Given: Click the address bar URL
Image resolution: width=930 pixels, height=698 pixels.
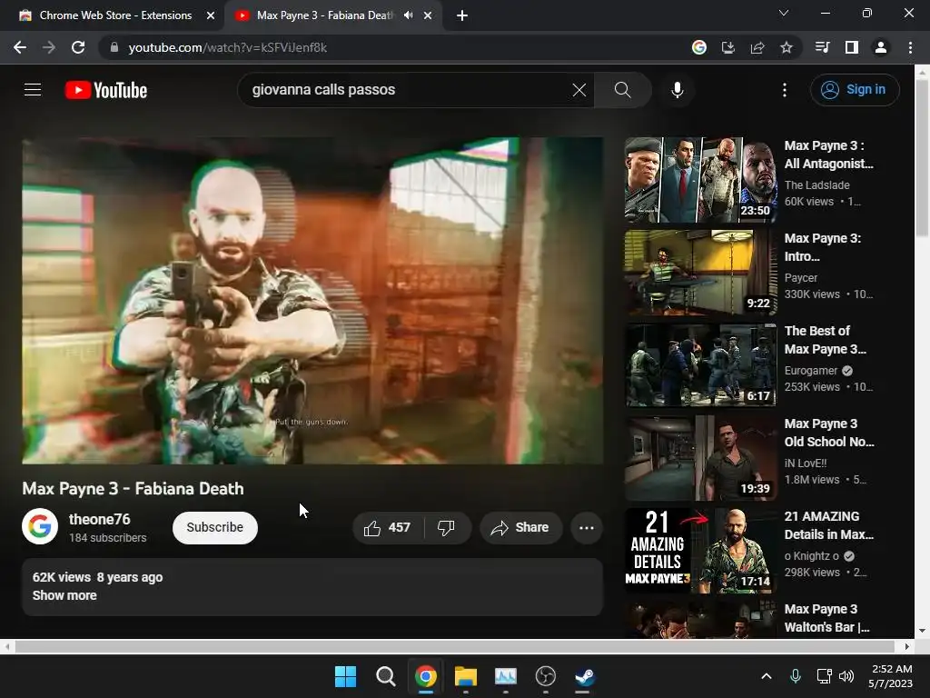Looking at the screenshot, I should tap(228, 47).
